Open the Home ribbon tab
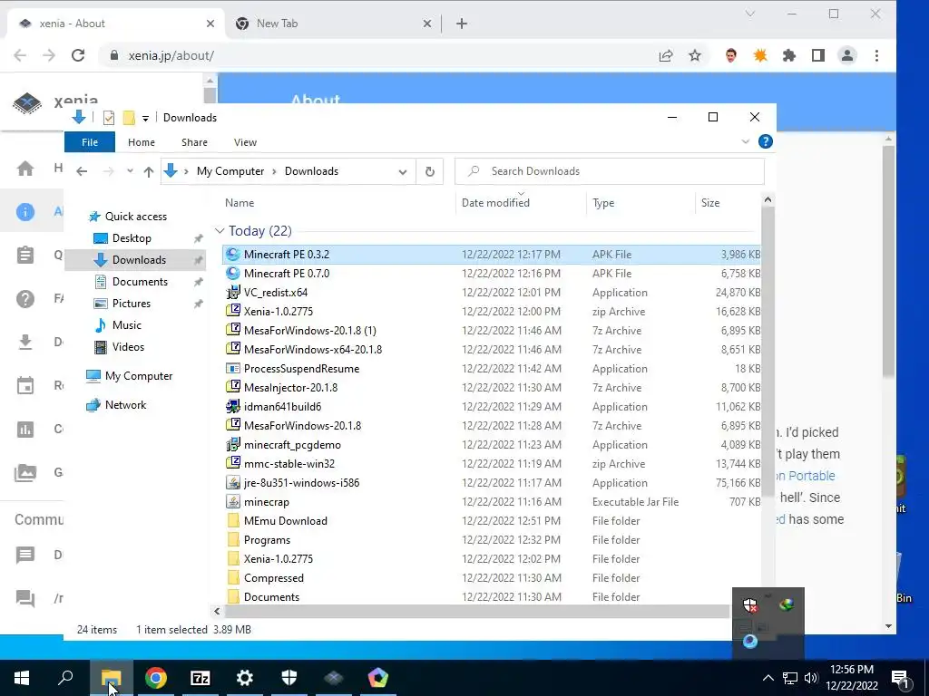 coord(141,142)
